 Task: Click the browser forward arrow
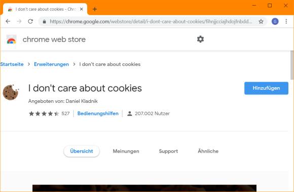[x=19, y=21]
